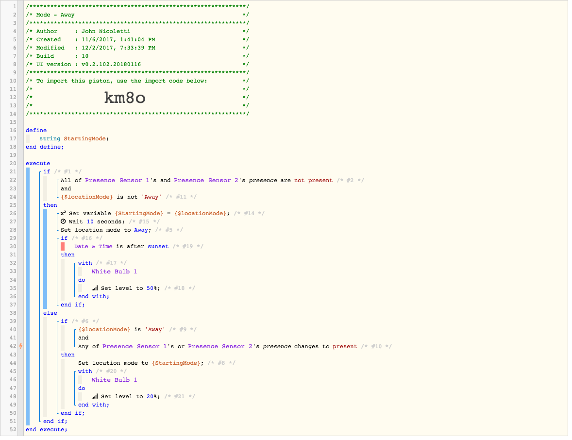Image resolution: width=572 pixels, height=440 pixels.
Task: Click the 'else' keyword
Action: point(50,313)
